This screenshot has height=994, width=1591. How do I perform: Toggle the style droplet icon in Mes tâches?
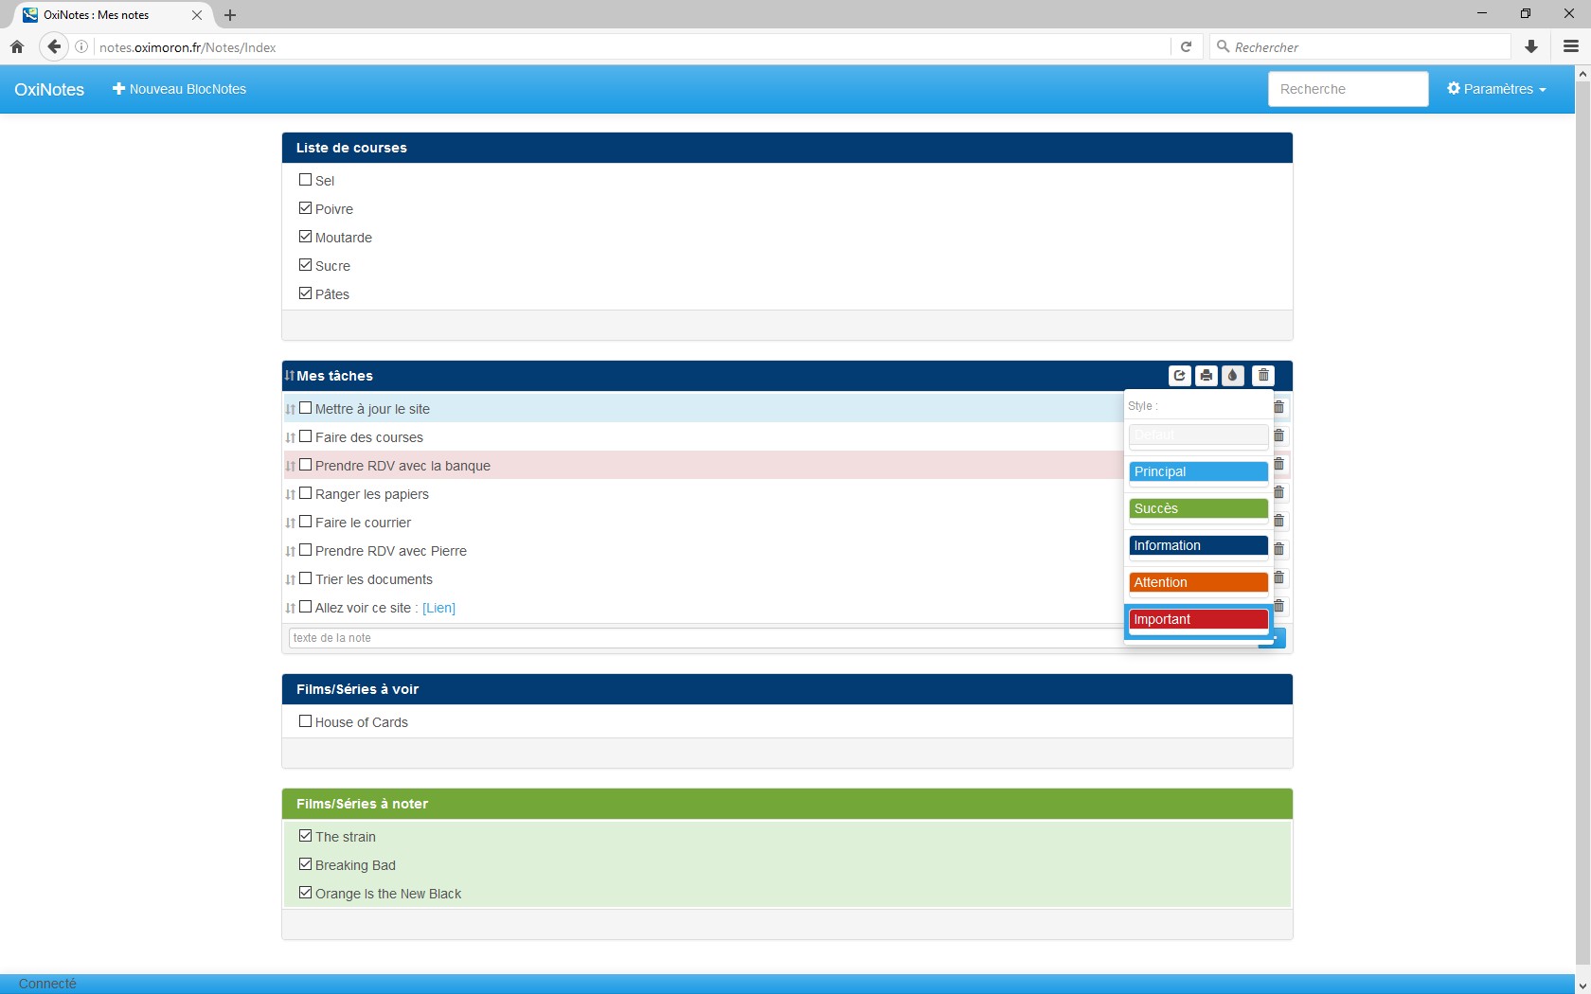click(x=1232, y=376)
